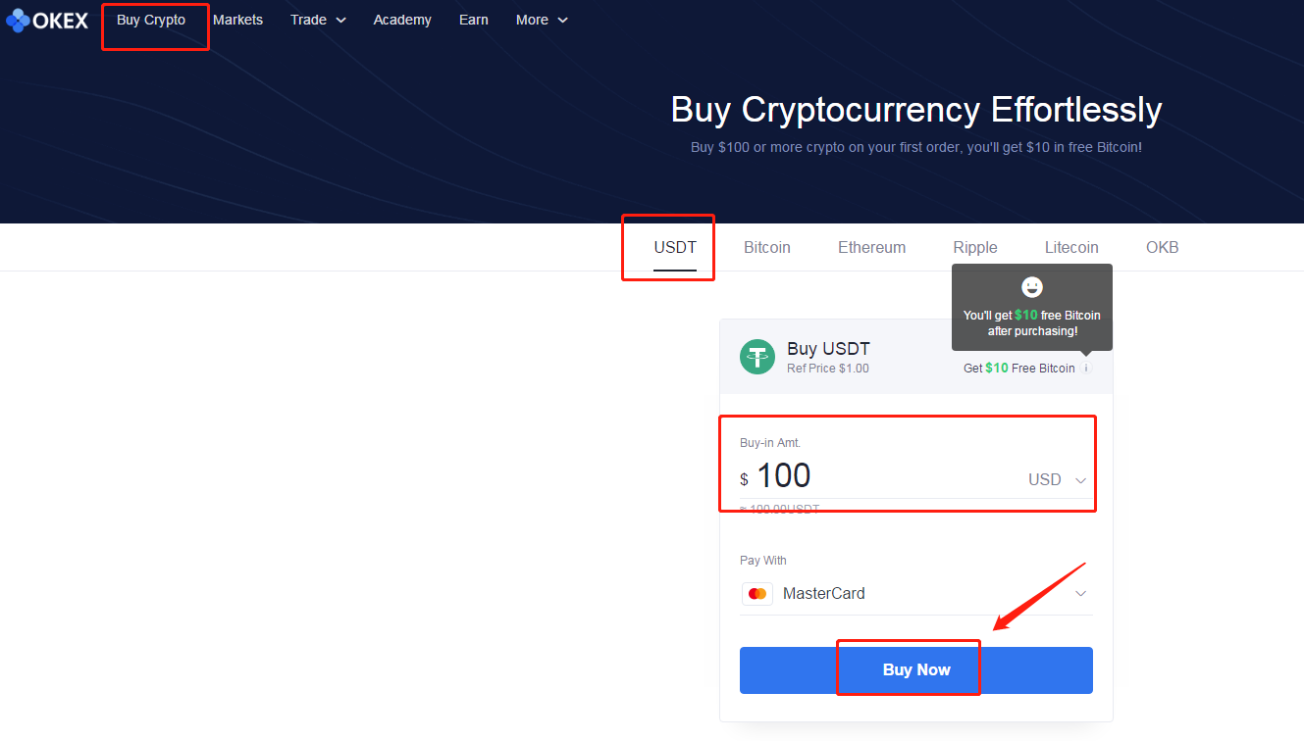Image resolution: width=1304 pixels, height=741 pixels.
Task: Switch to the OKB tab
Action: point(1163,247)
